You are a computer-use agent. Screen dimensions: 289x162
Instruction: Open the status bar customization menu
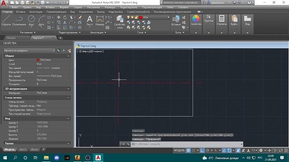tap(286, 150)
